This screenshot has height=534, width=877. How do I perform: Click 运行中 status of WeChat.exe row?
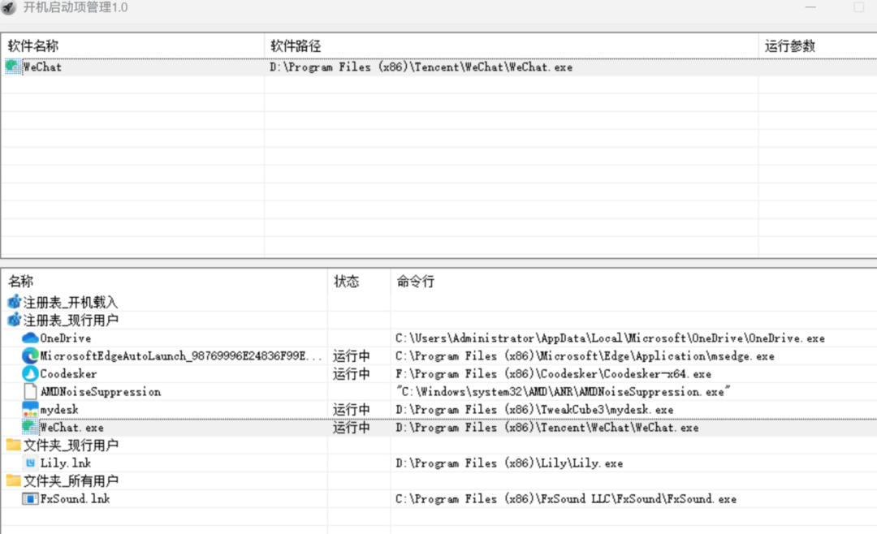click(352, 428)
